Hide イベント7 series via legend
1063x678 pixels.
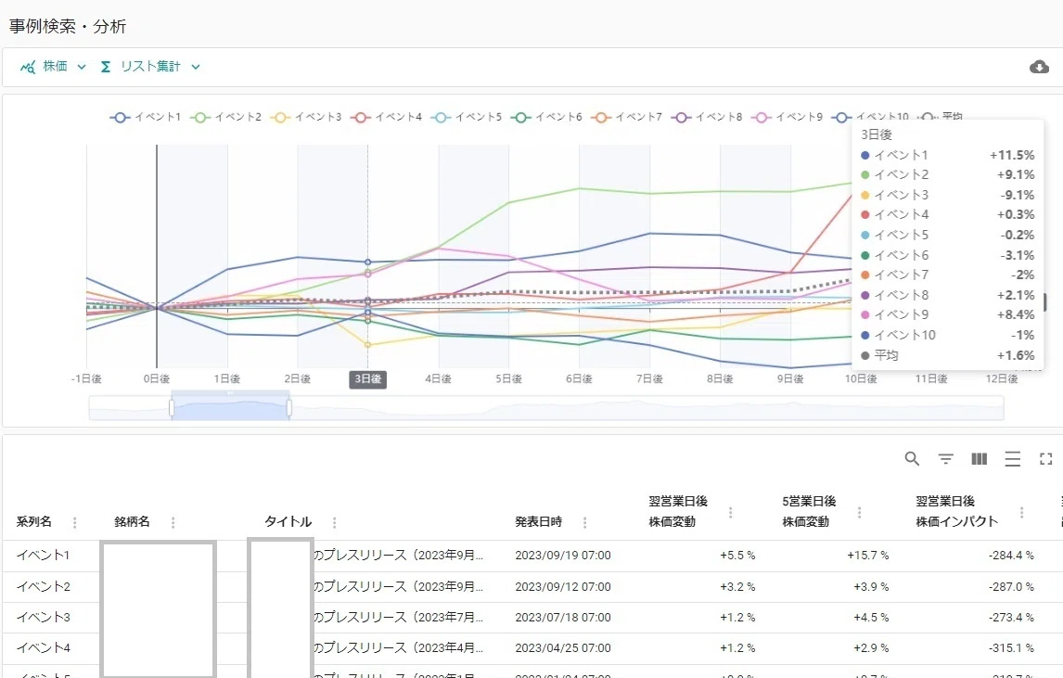pos(627,117)
